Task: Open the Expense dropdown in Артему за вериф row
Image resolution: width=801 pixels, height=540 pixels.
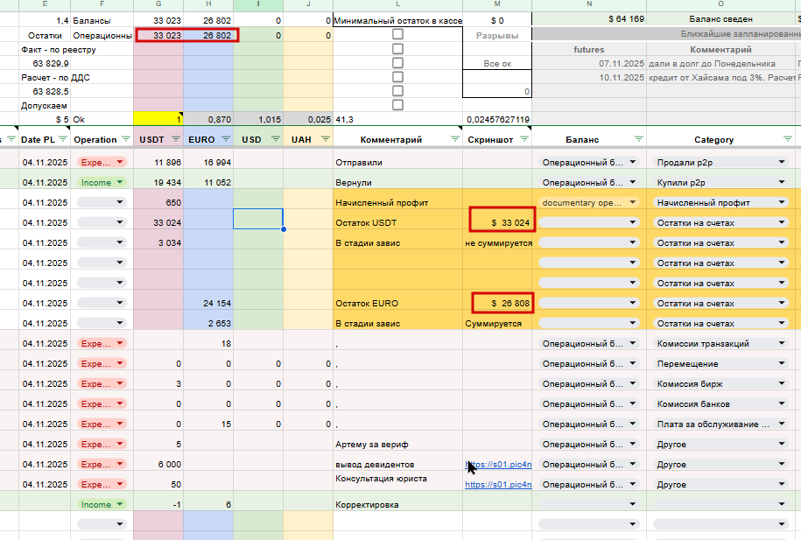Action: [x=102, y=444]
